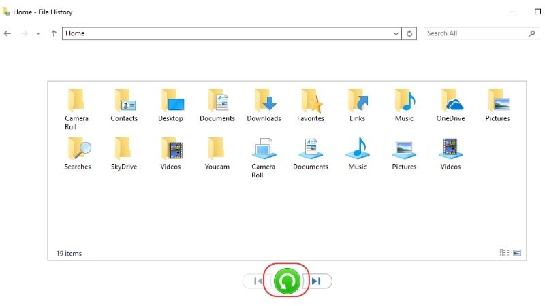Select the Downloads folder
The image size is (545, 306).
pyautogui.click(x=264, y=105)
